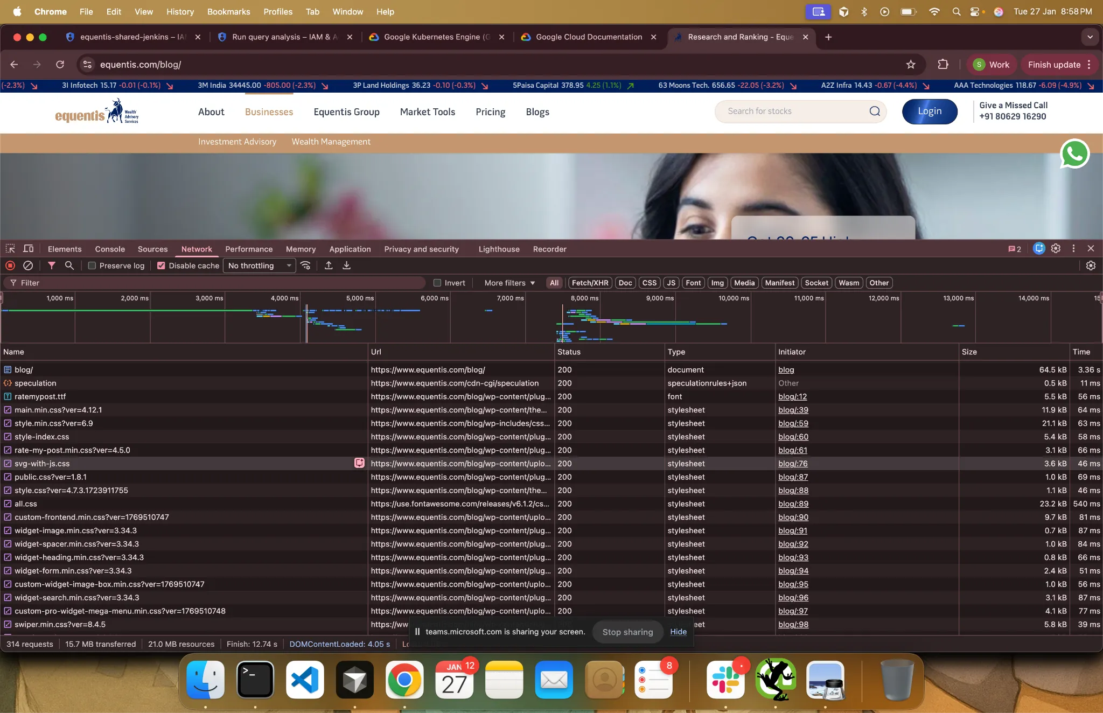This screenshot has width=1103, height=713.
Task: Stop recording network log
Action: point(10,265)
